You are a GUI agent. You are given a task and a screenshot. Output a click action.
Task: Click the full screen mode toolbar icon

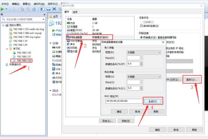[54, 9]
